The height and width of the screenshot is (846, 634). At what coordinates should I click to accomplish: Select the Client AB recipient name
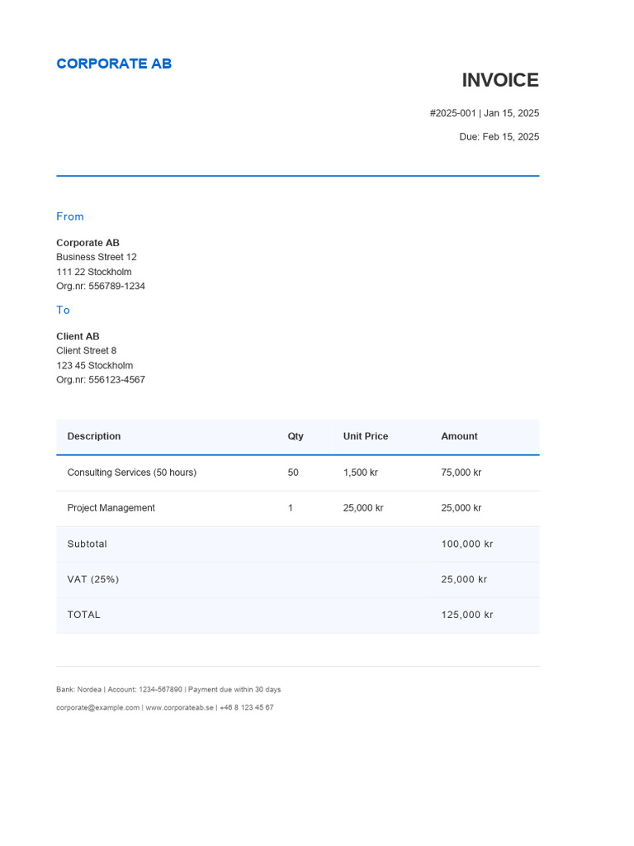coord(78,336)
